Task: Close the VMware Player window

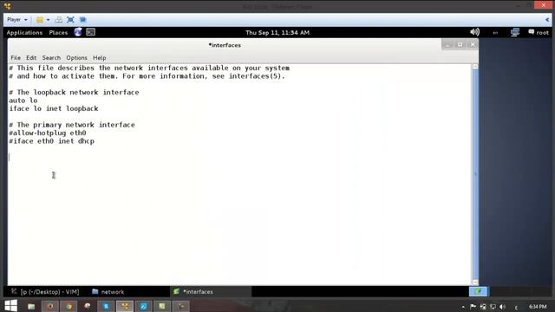Action: [x=544, y=5]
